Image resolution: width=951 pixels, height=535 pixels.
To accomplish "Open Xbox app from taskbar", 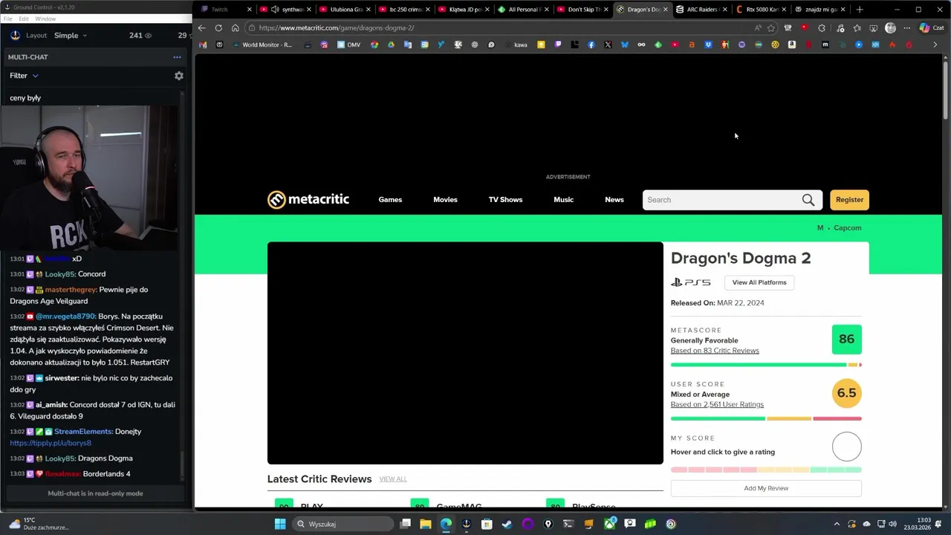I will [609, 524].
